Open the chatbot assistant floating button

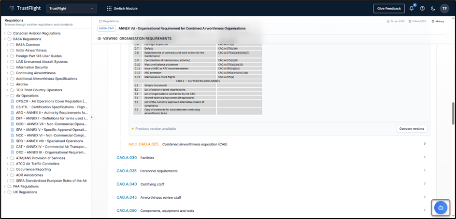click(x=441, y=207)
